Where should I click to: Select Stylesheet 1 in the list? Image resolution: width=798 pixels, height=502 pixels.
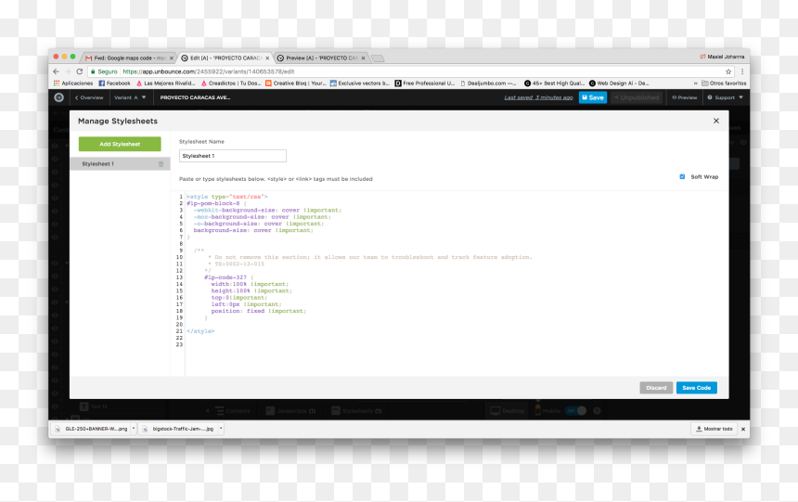click(x=120, y=164)
